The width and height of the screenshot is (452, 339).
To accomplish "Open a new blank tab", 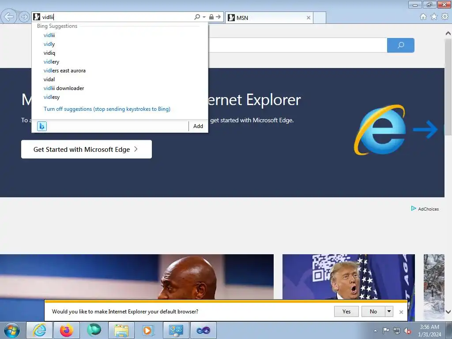I will pos(320,18).
